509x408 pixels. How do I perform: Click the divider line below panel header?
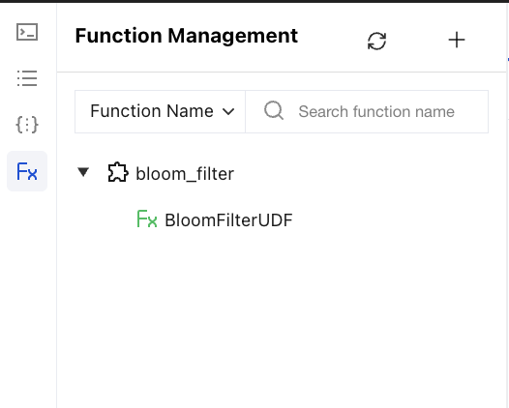282,72
